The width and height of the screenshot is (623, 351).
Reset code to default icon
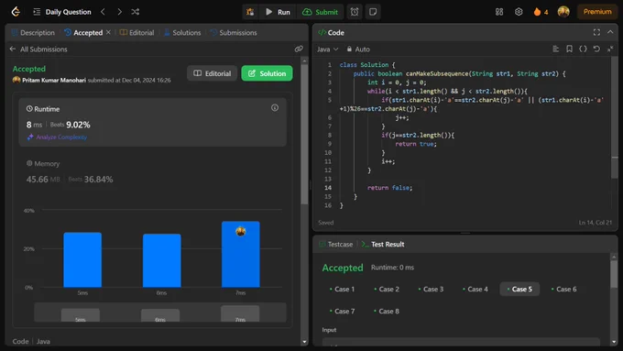[x=596, y=49]
